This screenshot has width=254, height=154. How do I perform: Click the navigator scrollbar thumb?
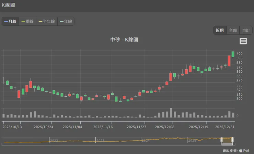(x=227, y=144)
